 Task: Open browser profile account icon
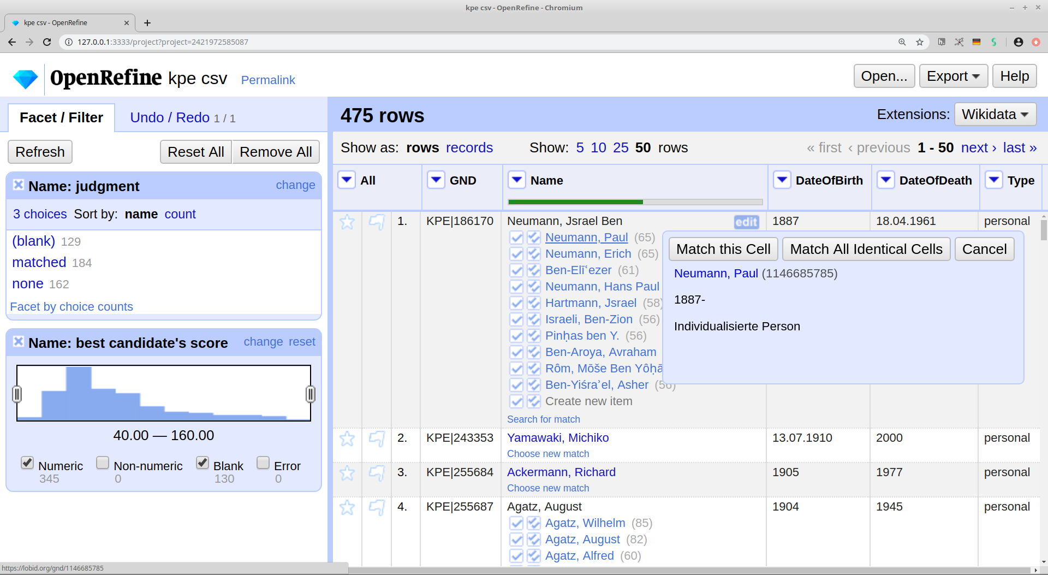pyautogui.click(x=1019, y=42)
